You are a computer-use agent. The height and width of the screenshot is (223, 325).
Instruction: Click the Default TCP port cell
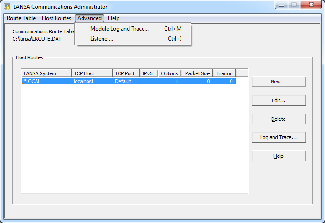[x=123, y=81]
